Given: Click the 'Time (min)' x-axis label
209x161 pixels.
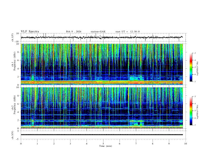Looking at the screenshot, I should (x=106, y=146).
